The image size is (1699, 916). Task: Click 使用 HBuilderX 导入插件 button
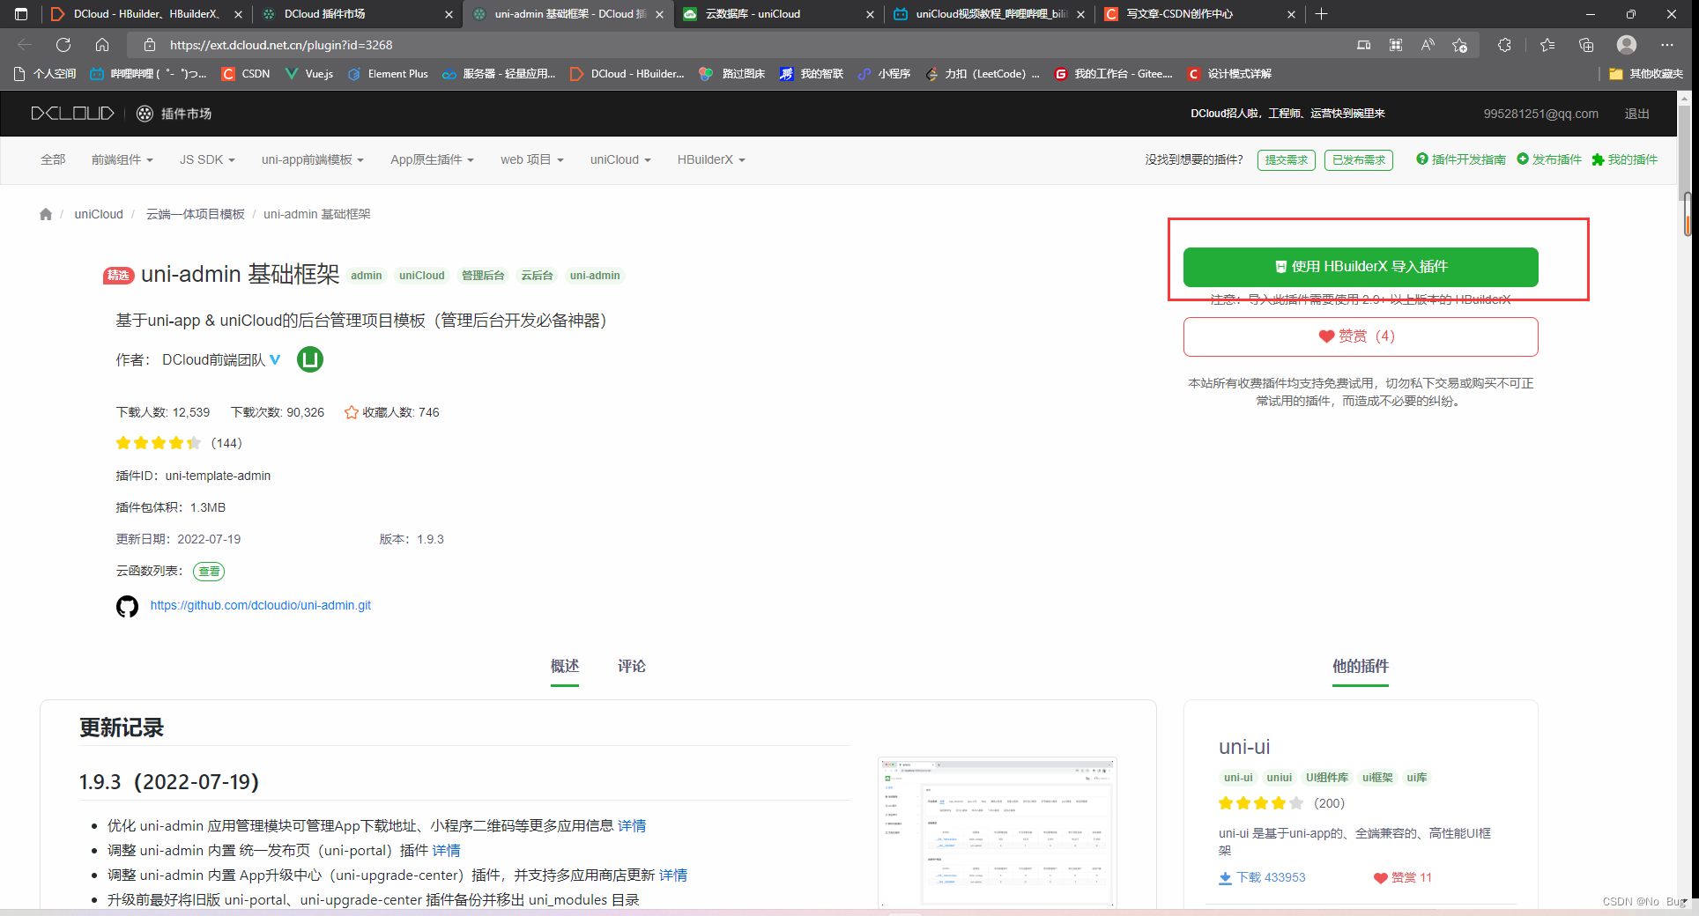pyautogui.click(x=1361, y=267)
